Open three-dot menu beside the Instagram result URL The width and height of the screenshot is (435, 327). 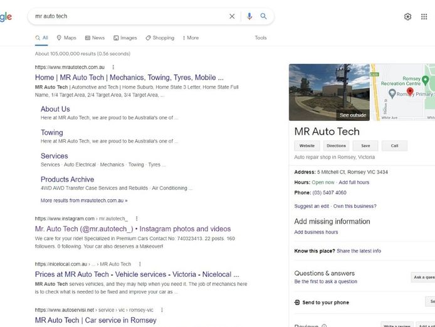click(137, 219)
